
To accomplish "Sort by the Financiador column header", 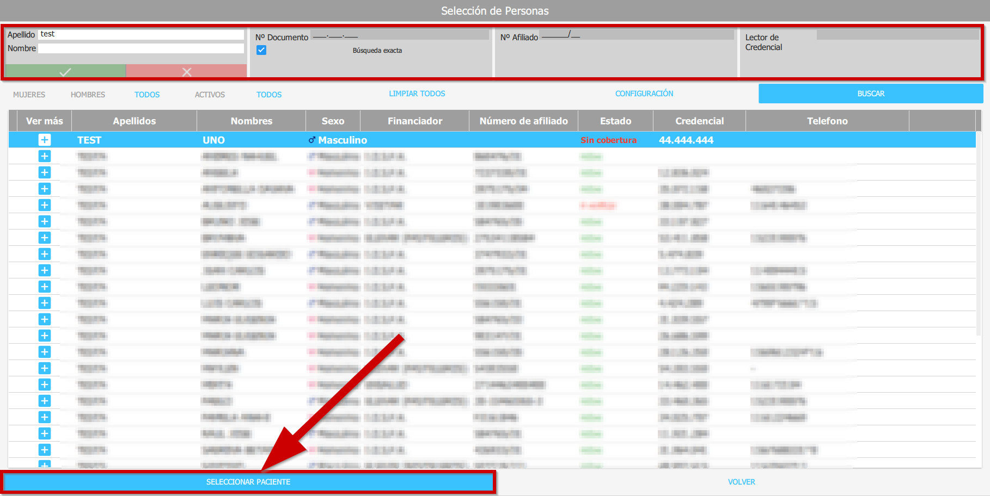I will [414, 121].
